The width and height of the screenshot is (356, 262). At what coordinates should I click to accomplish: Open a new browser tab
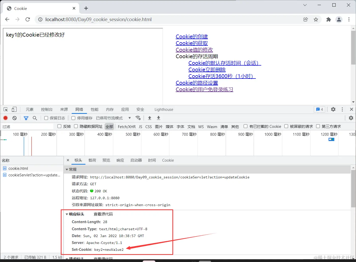86,8
